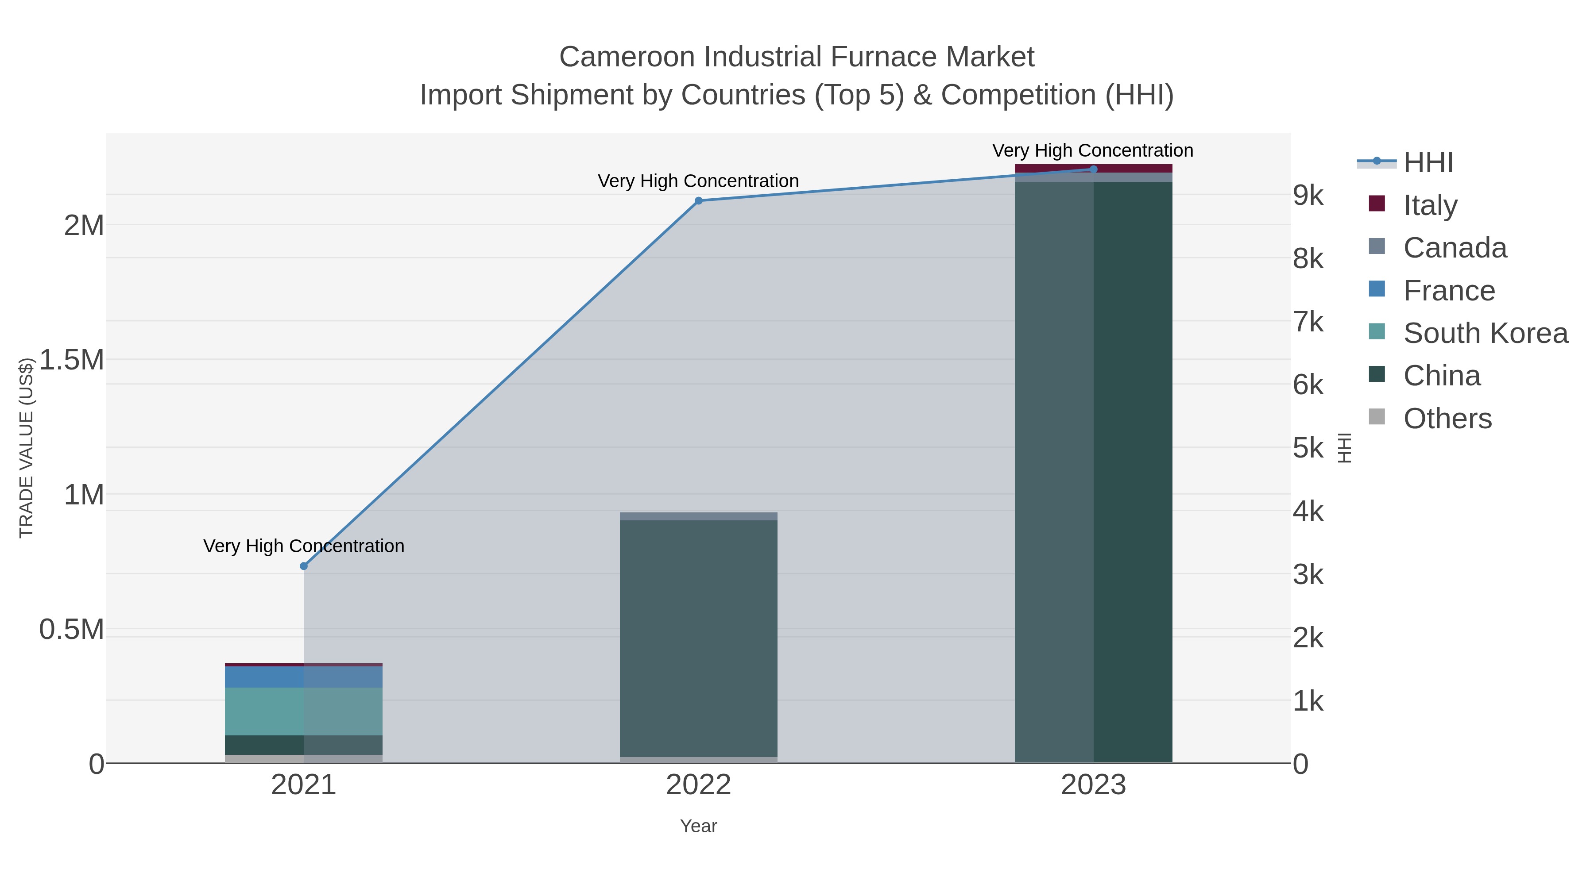
Task: Click the HHI line marker for 2021
Action: [304, 566]
